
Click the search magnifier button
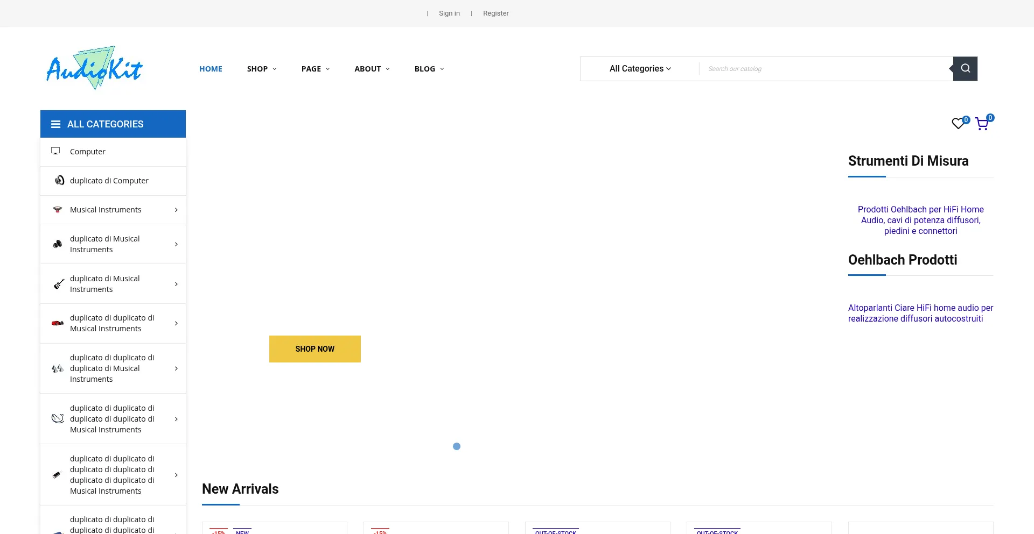coord(965,68)
